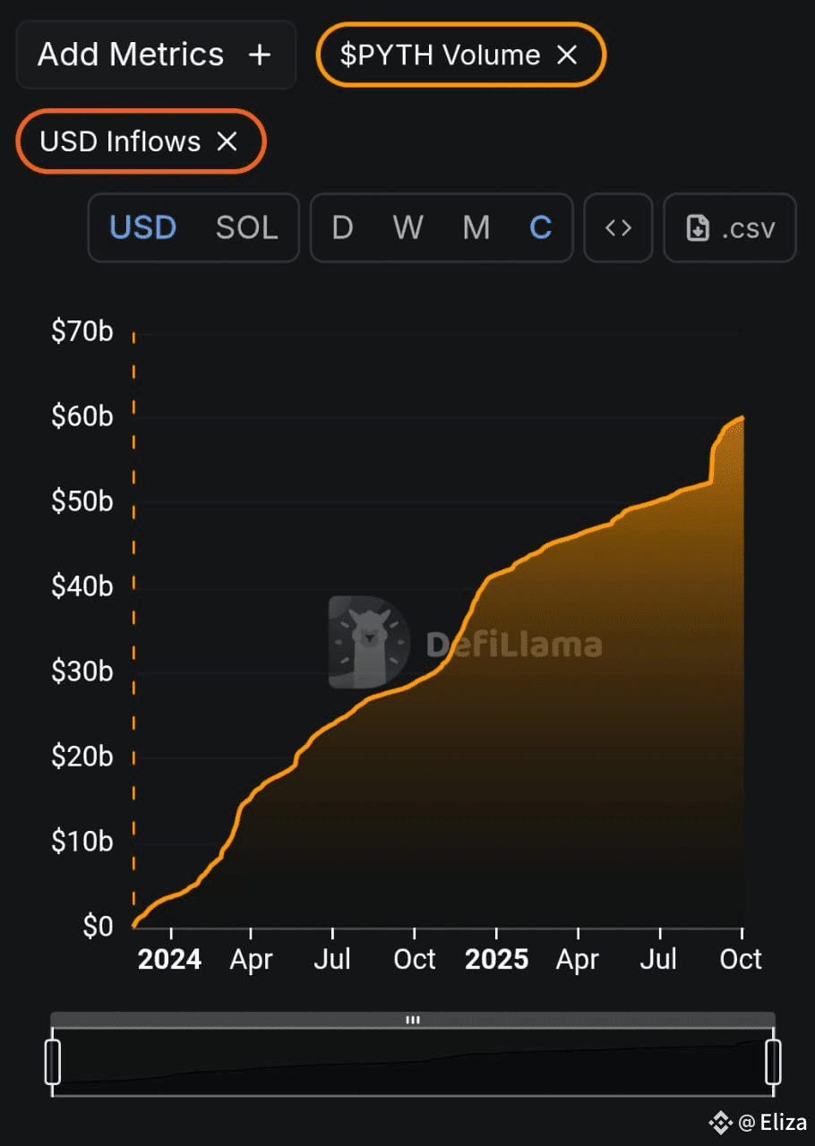This screenshot has height=1146, width=815.
Task: Select the monthly M interval
Action: click(476, 227)
